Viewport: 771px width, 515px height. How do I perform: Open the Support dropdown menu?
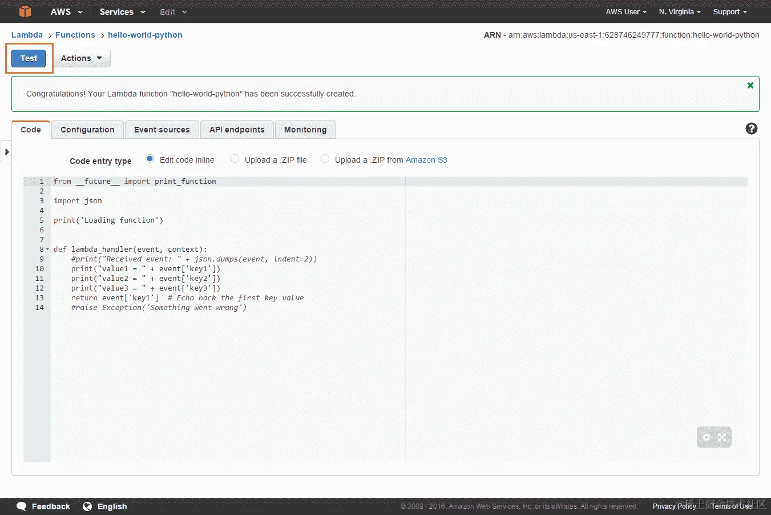click(730, 11)
